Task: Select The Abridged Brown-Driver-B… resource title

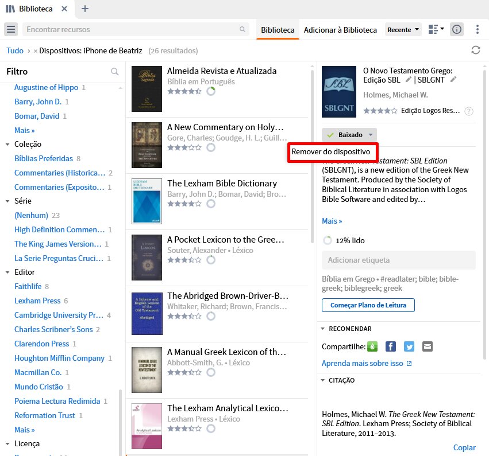Action: tap(228, 296)
